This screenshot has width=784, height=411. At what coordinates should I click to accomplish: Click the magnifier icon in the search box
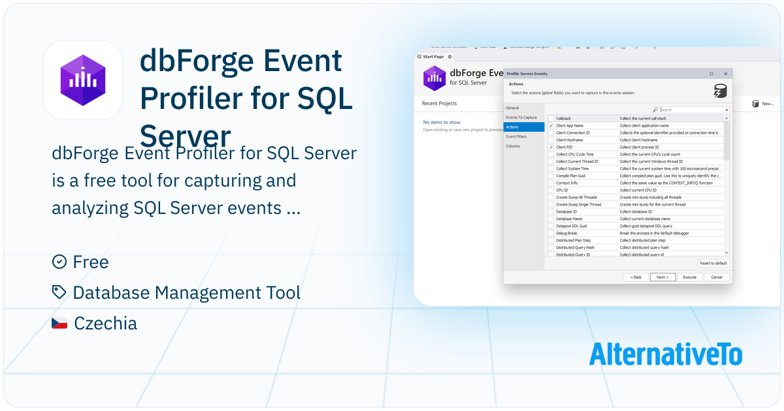point(655,110)
